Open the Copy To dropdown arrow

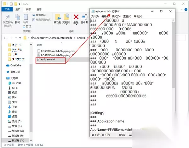click(x=66, y=25)
